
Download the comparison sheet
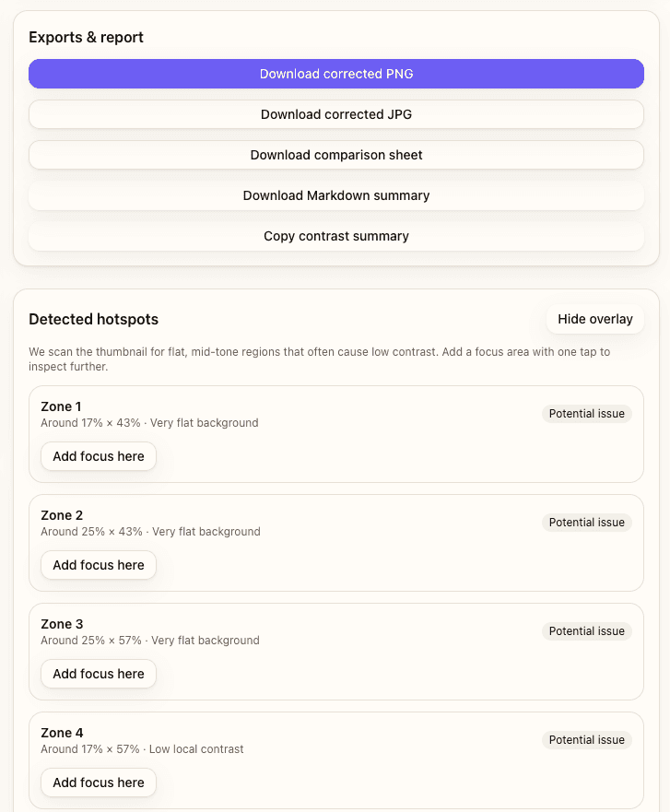point(335,155)
